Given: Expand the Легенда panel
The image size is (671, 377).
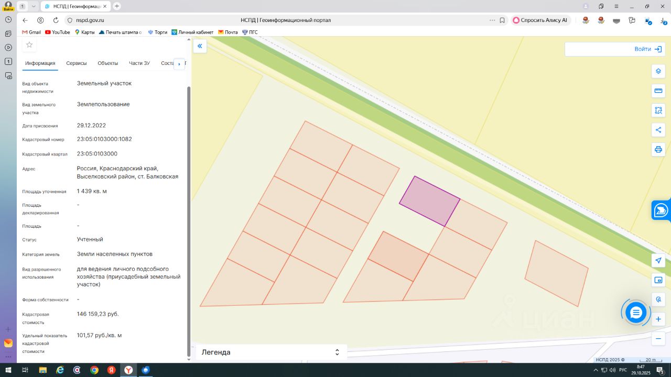Looking at the screenshot, I should click(x=271, y=352).
